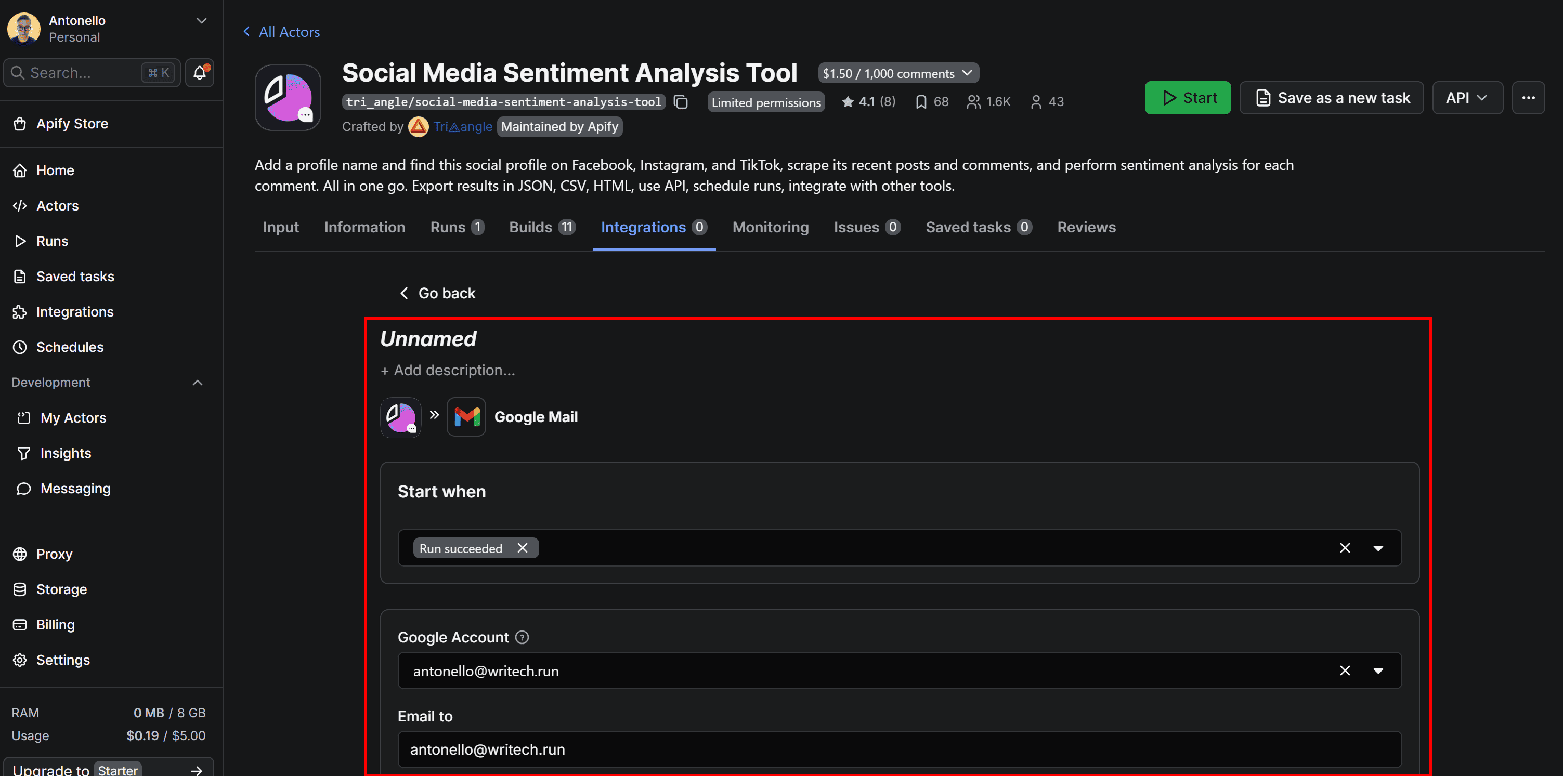
Task: Collapse the Development sidebar section
Action: [x=197, y=382]
